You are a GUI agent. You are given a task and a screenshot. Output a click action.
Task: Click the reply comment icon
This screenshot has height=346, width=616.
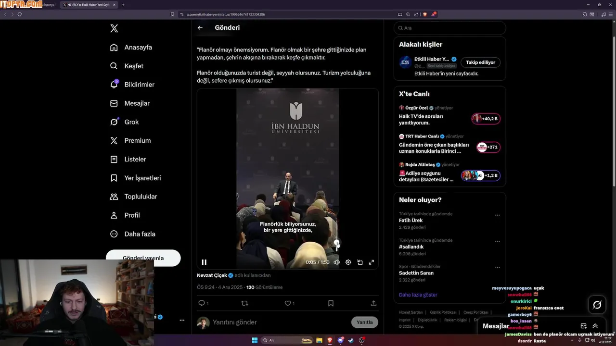[x=202, y=303]
